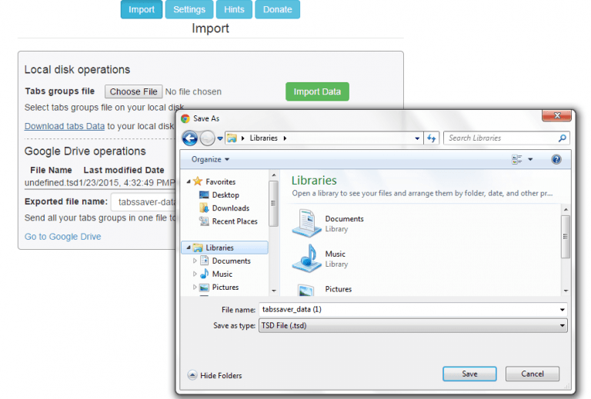Open the Organize dropdown menu
Screen dimensions: 591x399
pos(210,159)
